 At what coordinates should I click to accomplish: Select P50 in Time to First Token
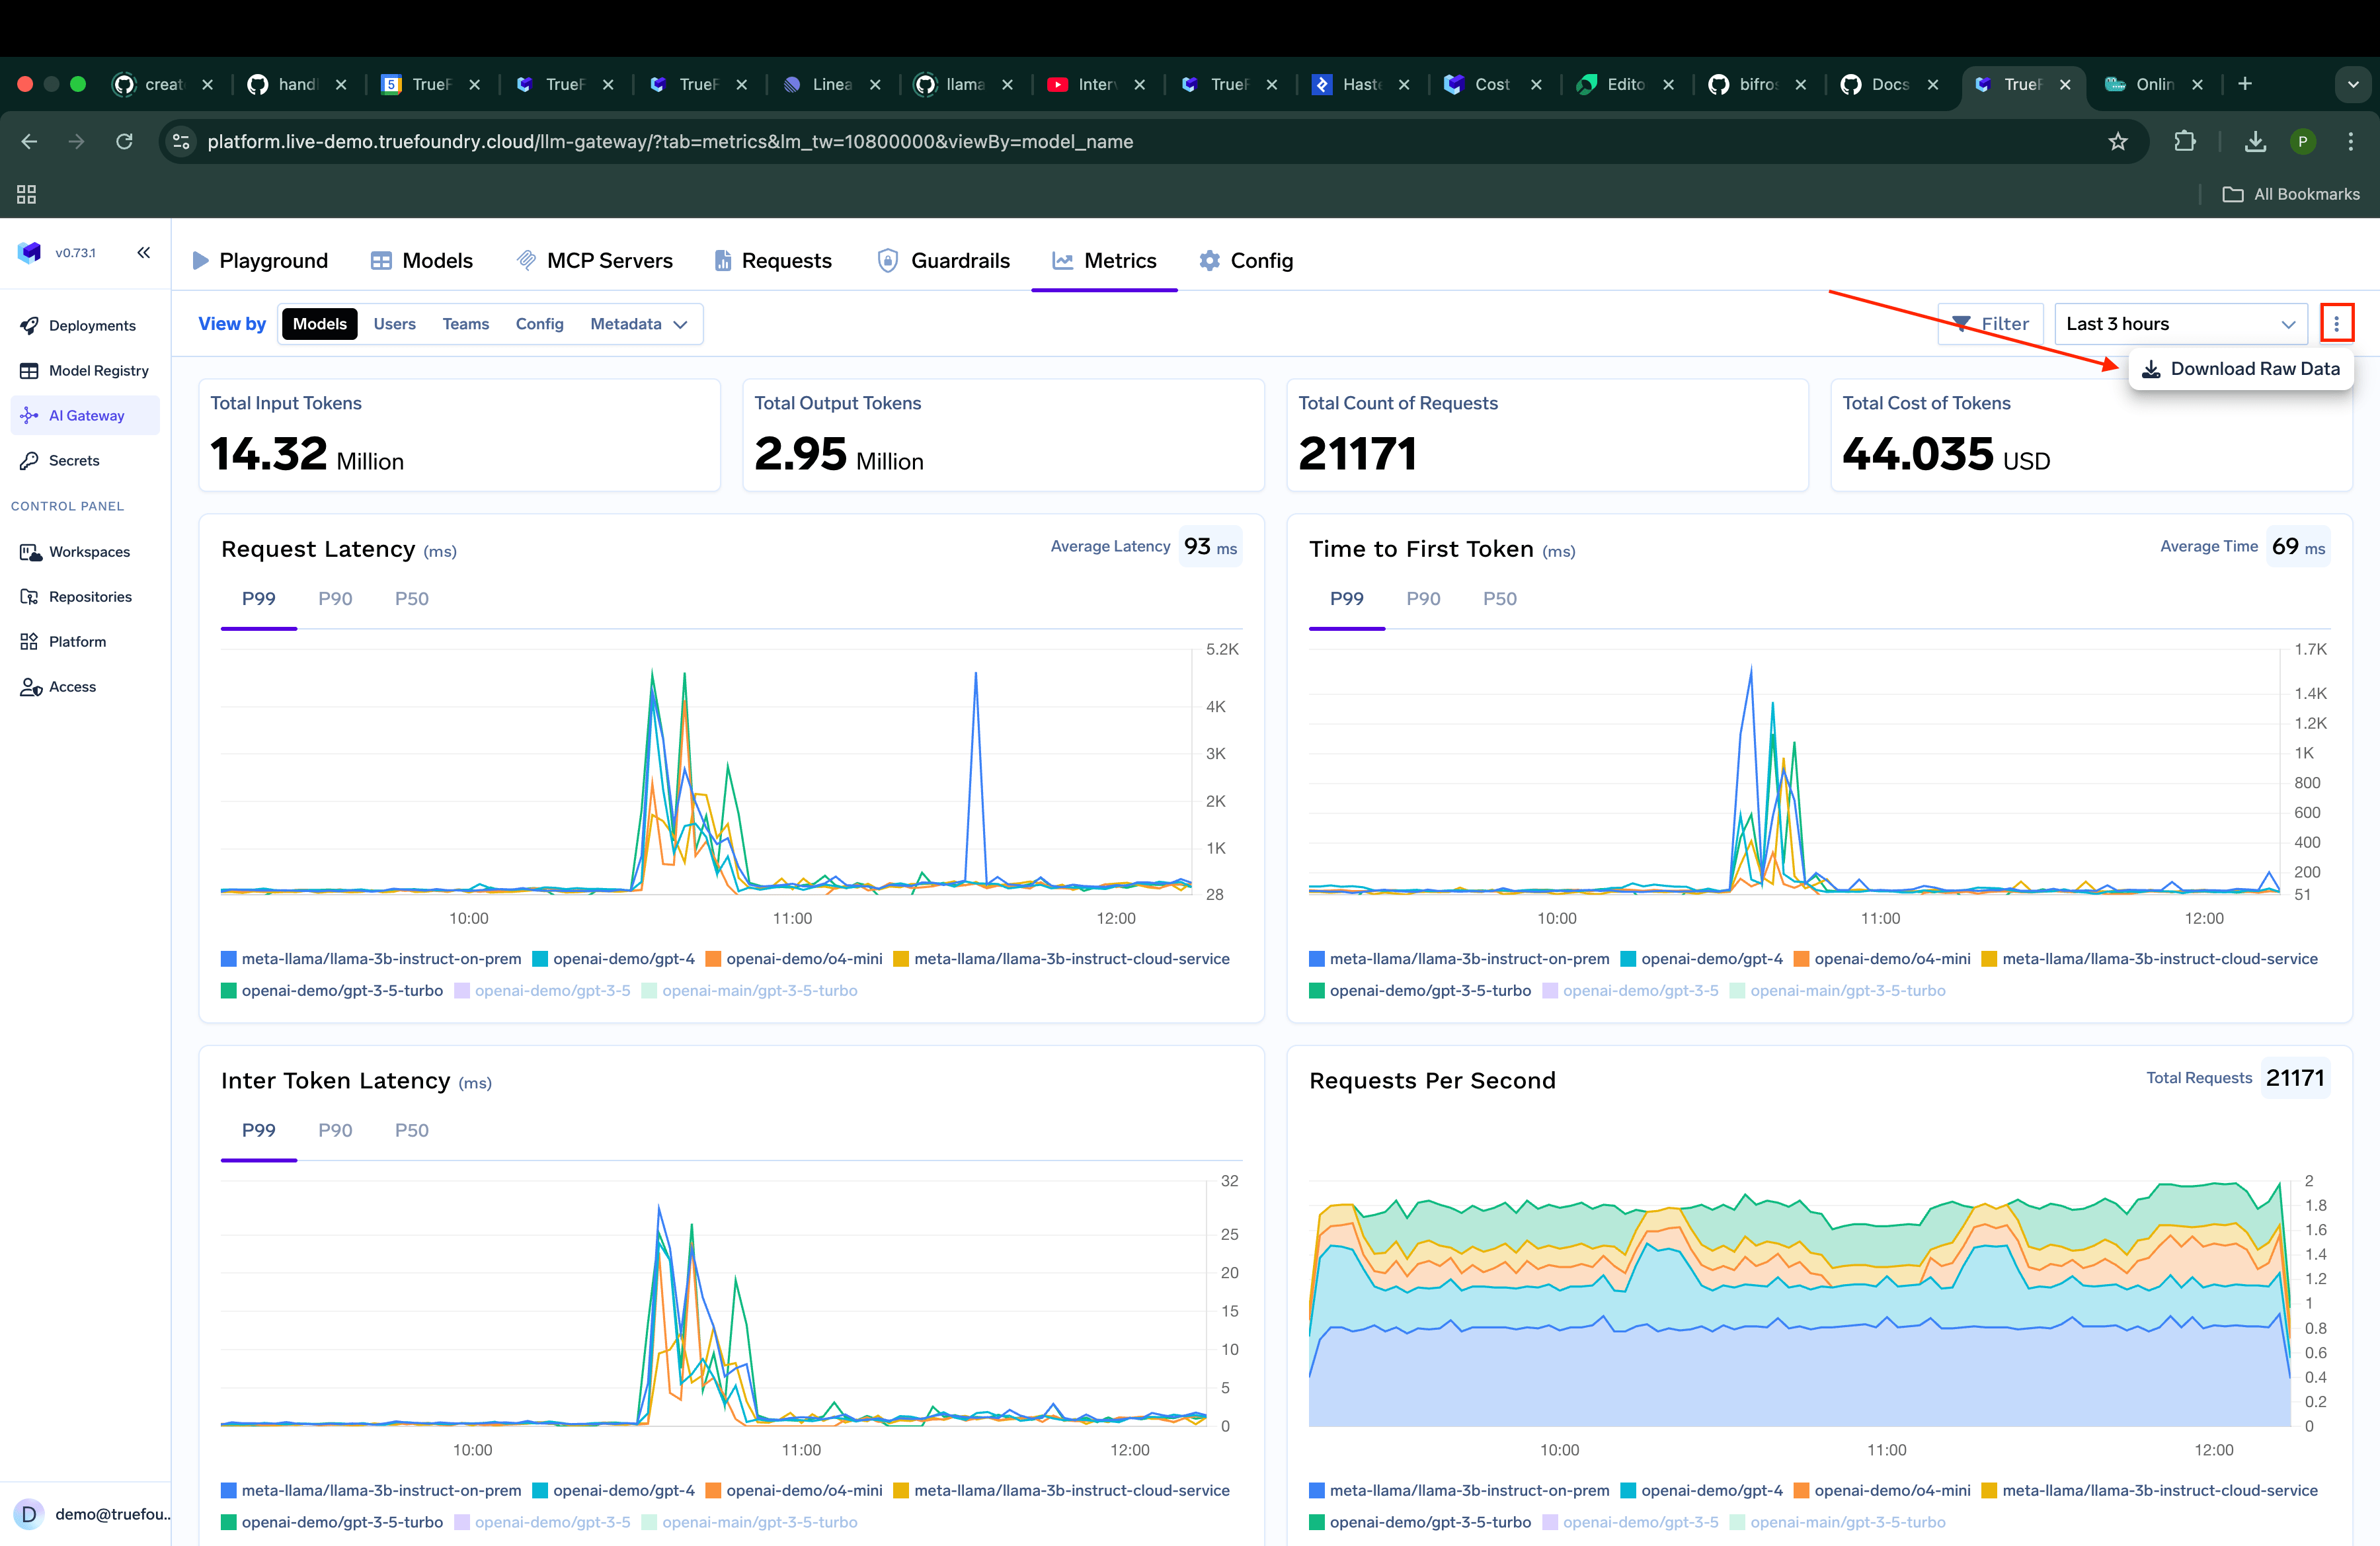(x=1499, y=599)
